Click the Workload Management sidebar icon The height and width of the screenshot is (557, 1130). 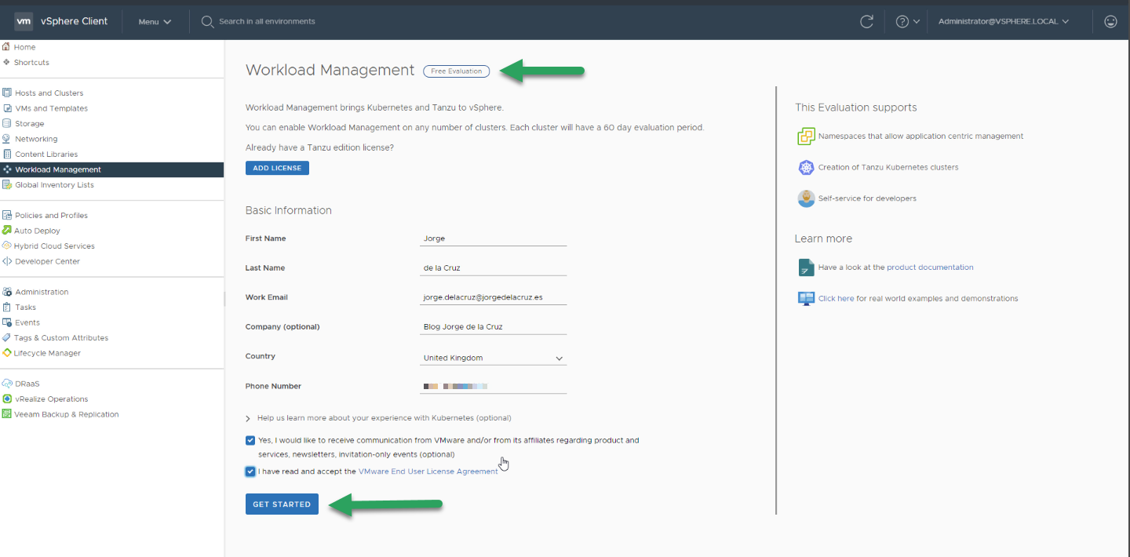tap(7, 169)
